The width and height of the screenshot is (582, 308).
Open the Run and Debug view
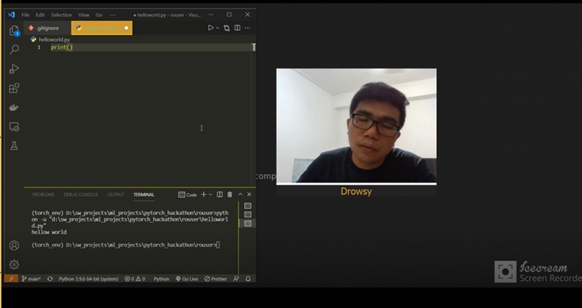click(14, 69)
